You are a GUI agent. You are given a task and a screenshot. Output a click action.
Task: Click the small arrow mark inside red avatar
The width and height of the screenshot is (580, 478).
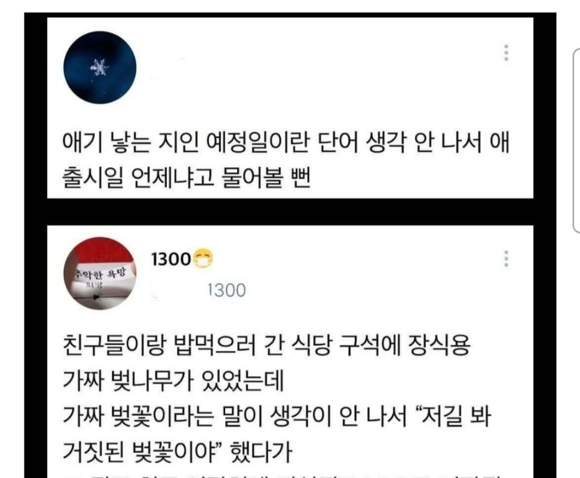coord(97,296)
